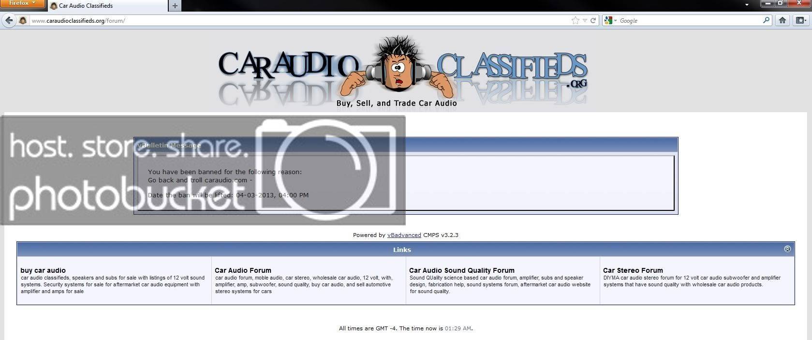This screenshot has width=812, height=340.
Task: Click the current time 01:29 AM
Action: pos(458,328)
